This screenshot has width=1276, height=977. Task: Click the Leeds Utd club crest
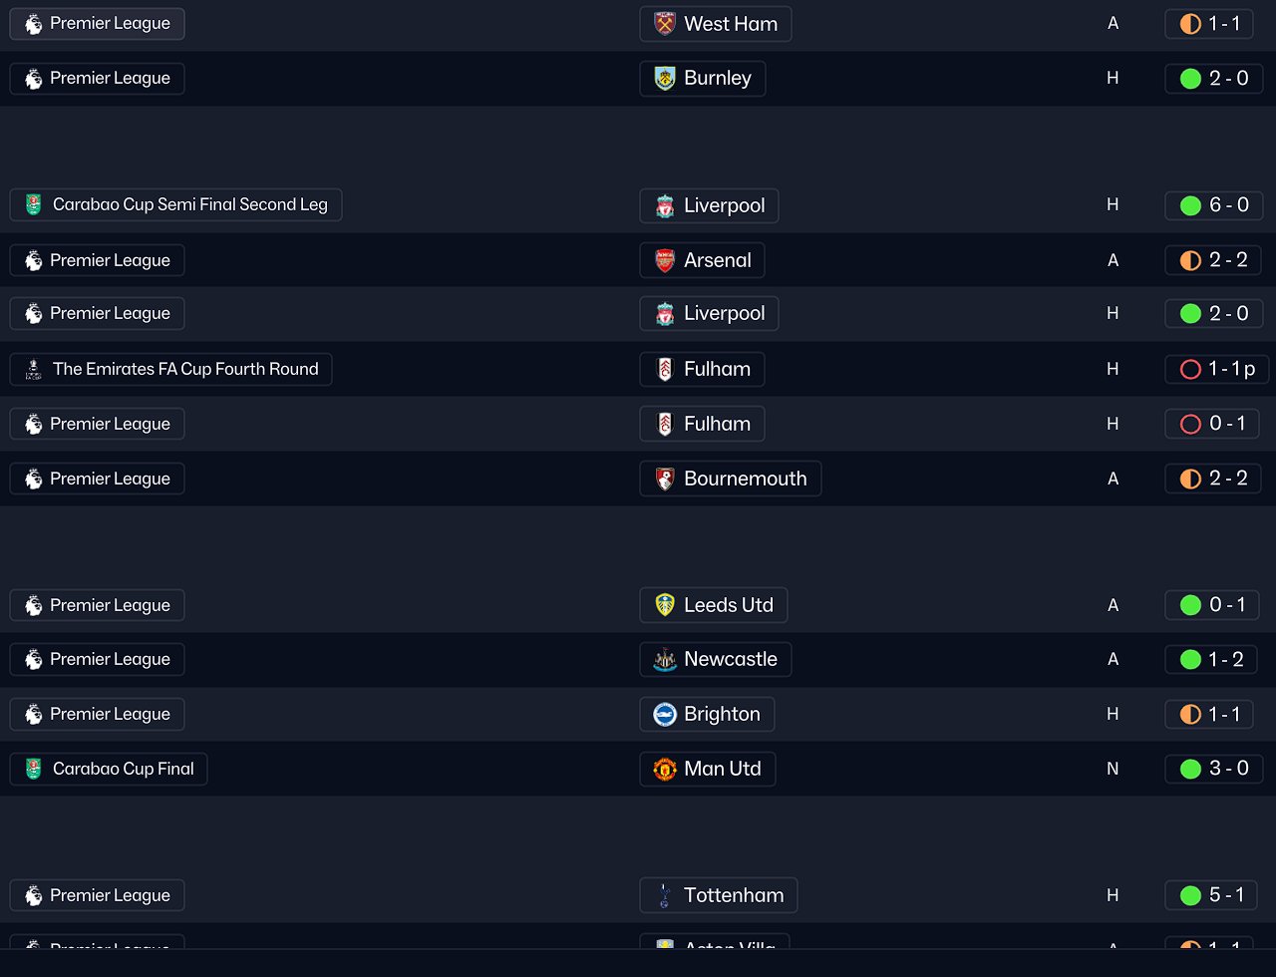coord(665,605)
